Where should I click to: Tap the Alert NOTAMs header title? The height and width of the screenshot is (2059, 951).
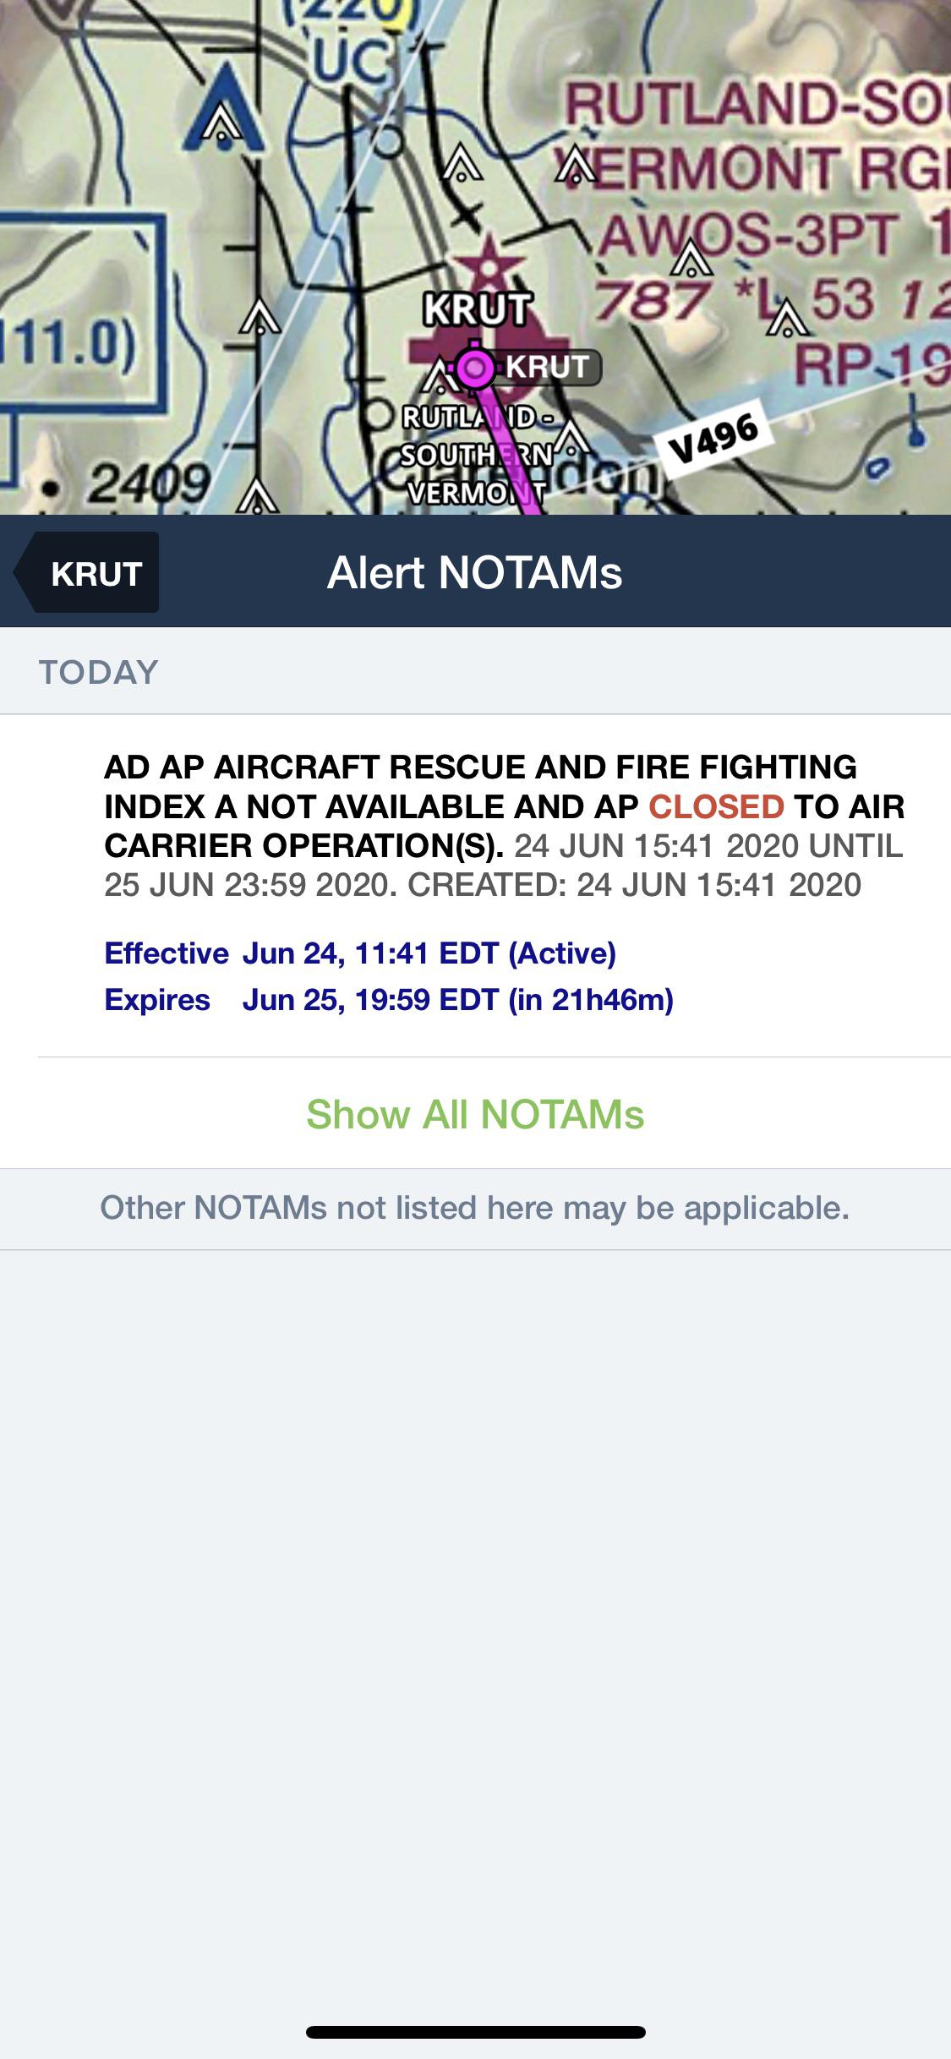pyautogui.click(x=474, y=573)
